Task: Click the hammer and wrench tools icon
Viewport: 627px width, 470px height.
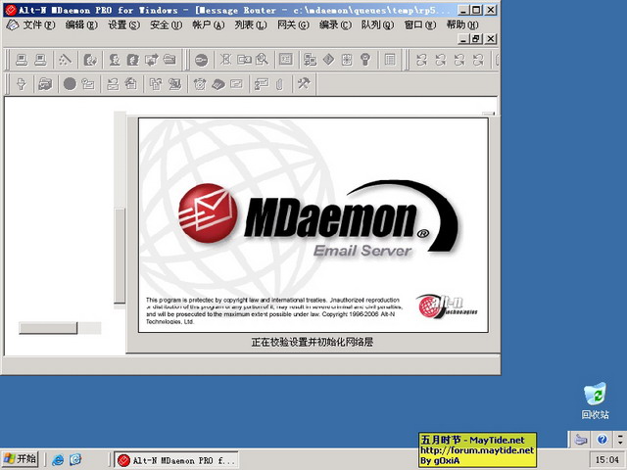Action: 304,84
